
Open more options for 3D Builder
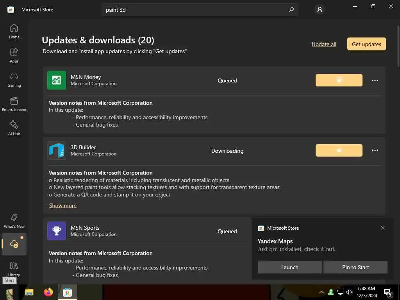tap(375, 150)
